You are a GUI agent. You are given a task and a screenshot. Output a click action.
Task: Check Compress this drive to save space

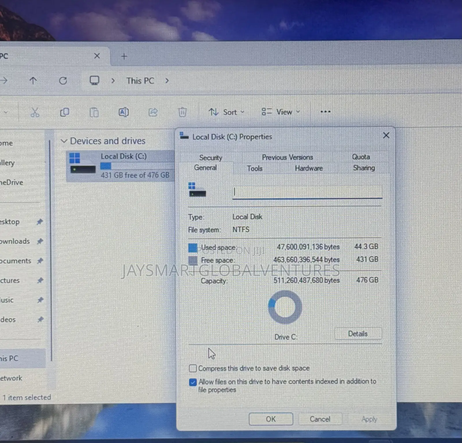(x=193, y=368)
